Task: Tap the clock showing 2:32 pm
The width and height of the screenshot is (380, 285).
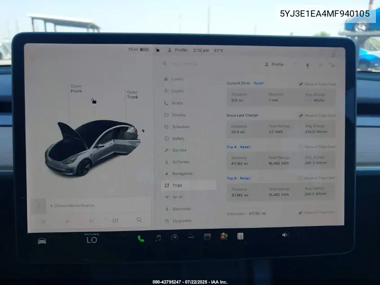Action: [201, 50]
